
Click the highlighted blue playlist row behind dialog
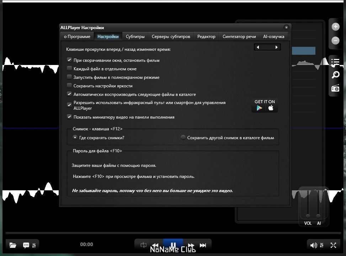304,51
